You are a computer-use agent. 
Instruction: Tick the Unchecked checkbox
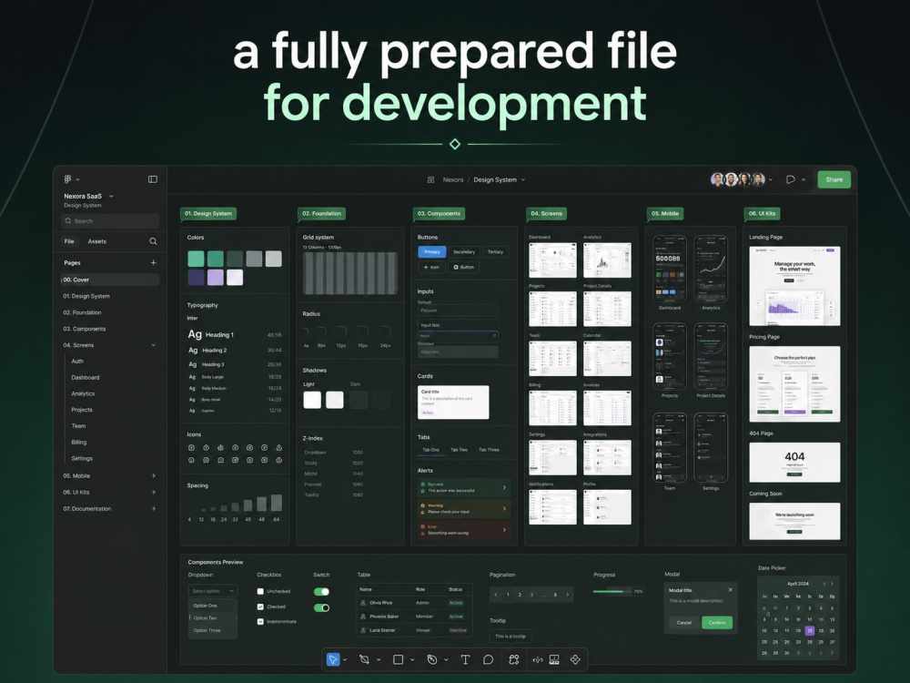[260, 591]
